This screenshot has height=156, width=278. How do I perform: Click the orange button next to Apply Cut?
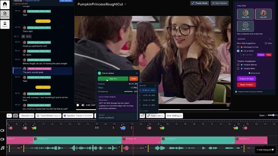click(134, 78)
